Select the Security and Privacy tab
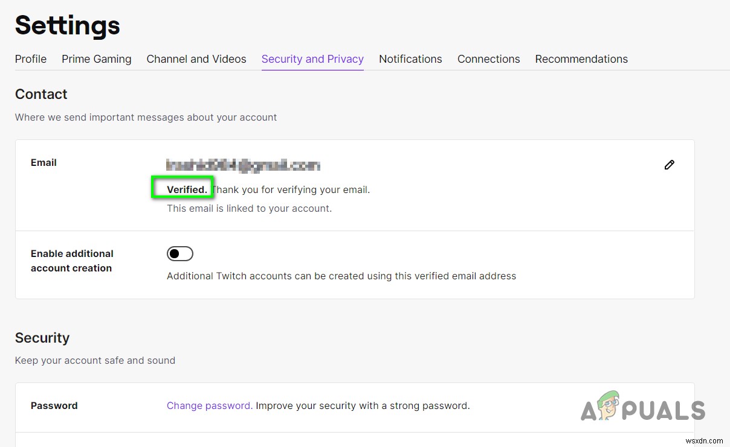 point(312,59)
